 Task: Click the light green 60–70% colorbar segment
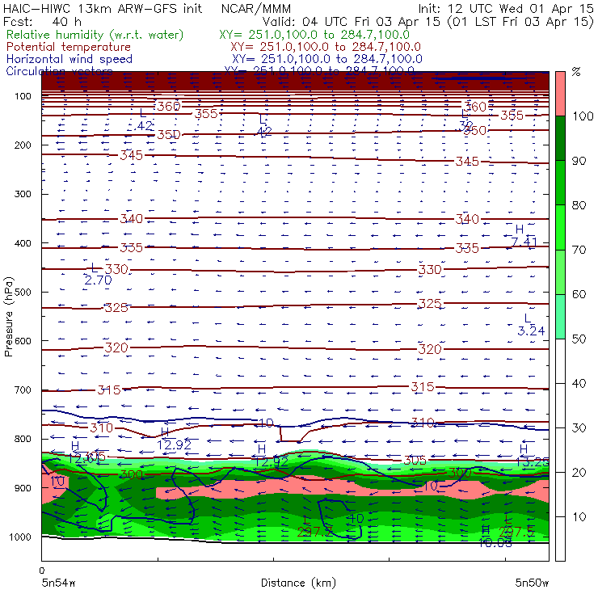click(560, 272)
